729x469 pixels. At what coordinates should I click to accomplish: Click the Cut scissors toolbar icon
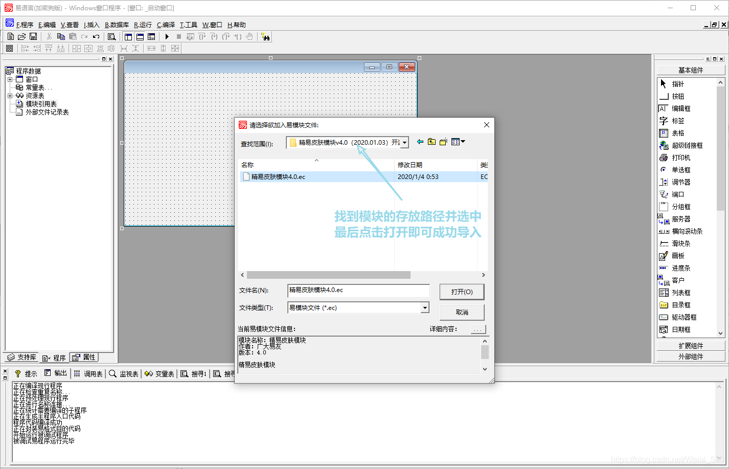coord(49,36)
